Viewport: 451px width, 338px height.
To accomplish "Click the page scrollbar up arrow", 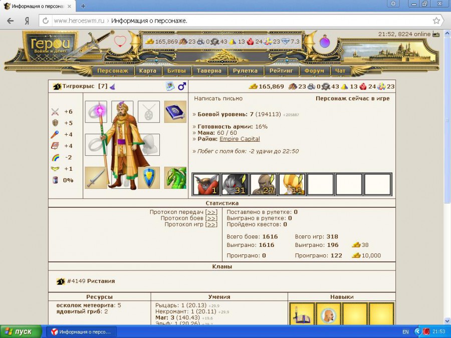I will click(447, 34).
